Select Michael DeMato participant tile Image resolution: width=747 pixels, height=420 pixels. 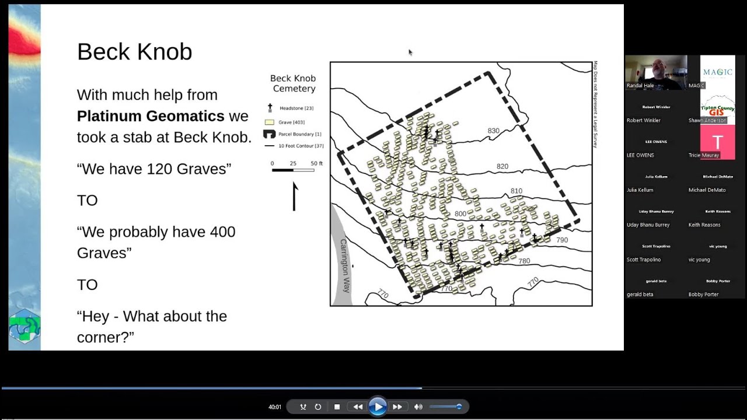tap(717, 177)
